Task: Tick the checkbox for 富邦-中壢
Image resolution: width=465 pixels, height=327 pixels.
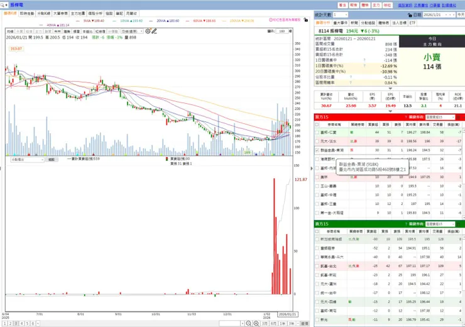Action: (x=317, y=195)
